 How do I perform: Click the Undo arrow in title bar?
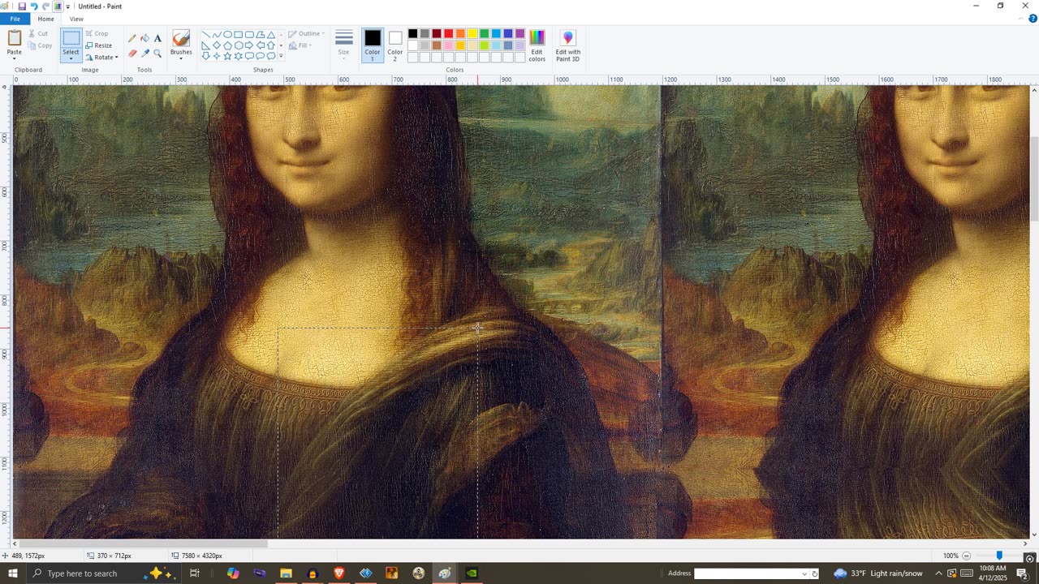[34, 6]
